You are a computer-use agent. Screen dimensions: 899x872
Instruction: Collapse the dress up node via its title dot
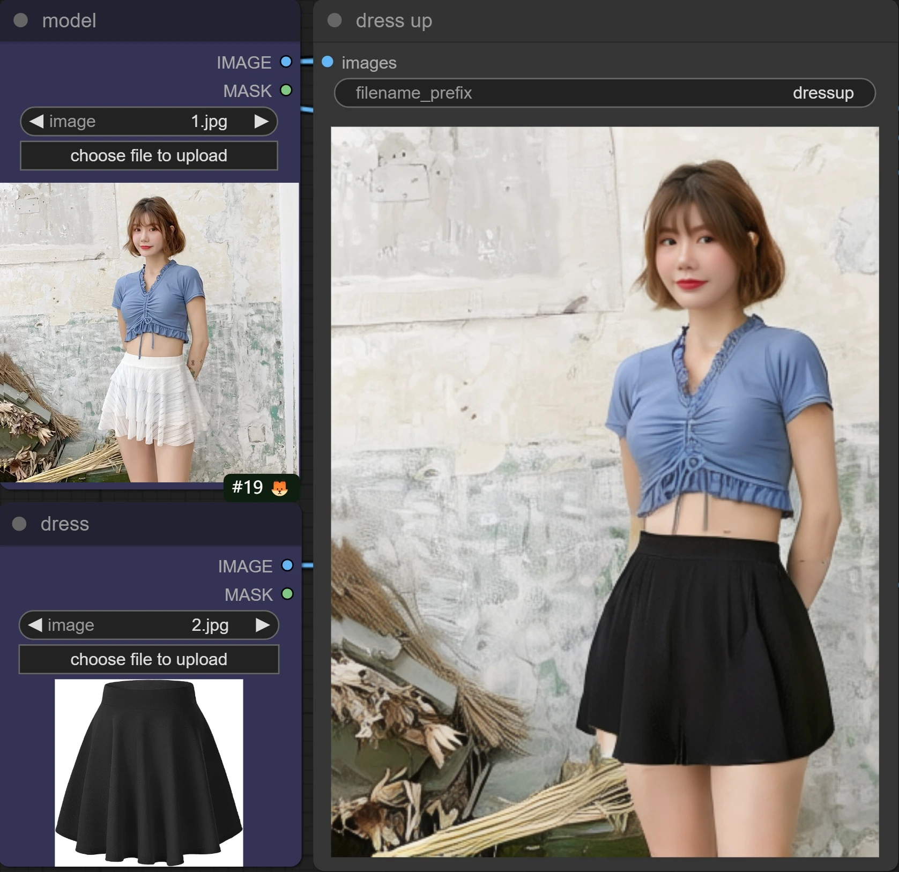point(335,20)
